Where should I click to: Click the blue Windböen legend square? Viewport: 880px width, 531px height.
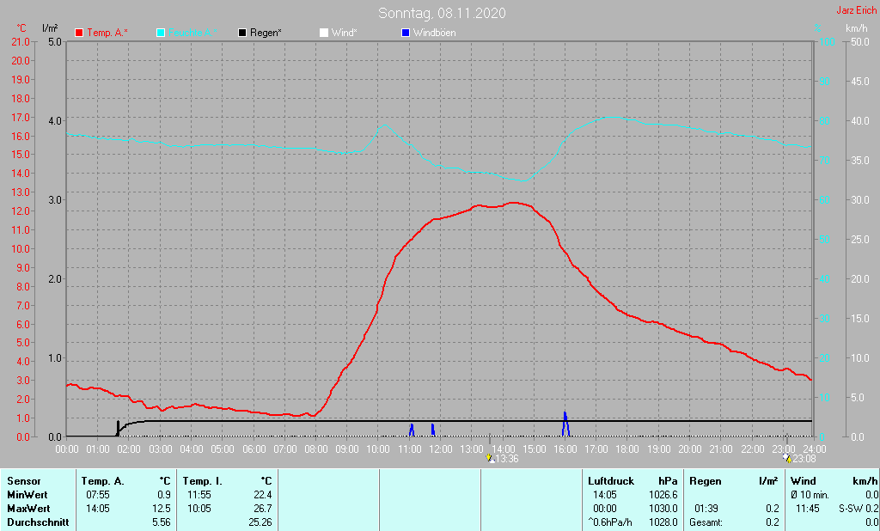406,33
